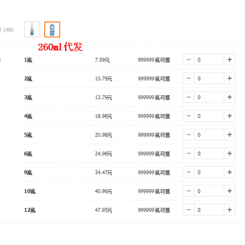
Task: Focus the 10瓶 quantity input field
Action: click(209, 191)
